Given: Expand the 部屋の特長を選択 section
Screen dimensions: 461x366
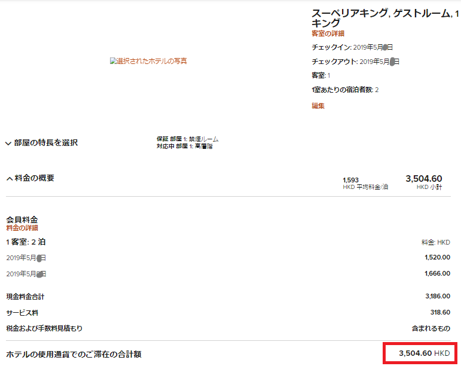Looking at the screenshot, I should [42, 143].
